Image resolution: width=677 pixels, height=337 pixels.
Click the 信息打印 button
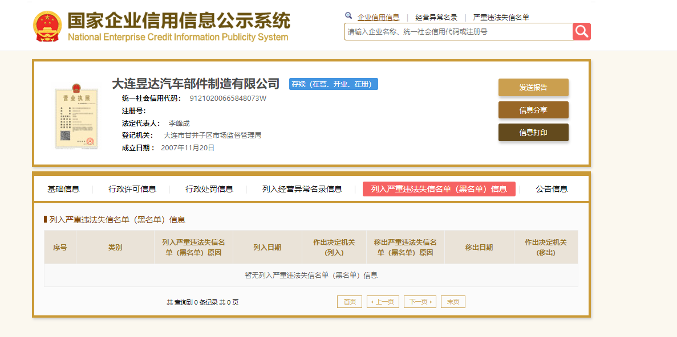[533, 132]
